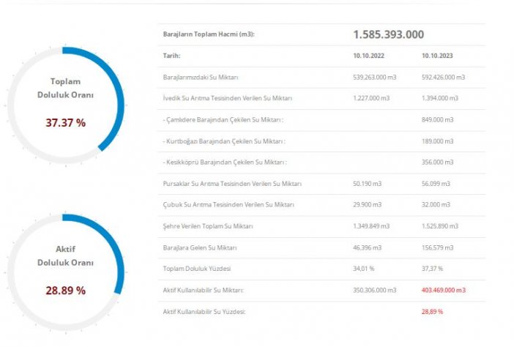The width and height of the screenshot is (514, 347).
Task: Click the Barajların Toplam Hacmi (m3) header
Action: point(209,34)
